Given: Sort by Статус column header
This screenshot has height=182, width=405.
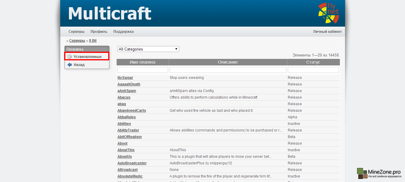Looking at the screenshot, I should [313, 62].
